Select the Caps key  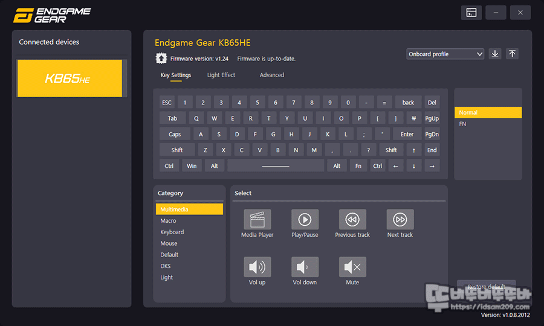(x=175, y=135)
